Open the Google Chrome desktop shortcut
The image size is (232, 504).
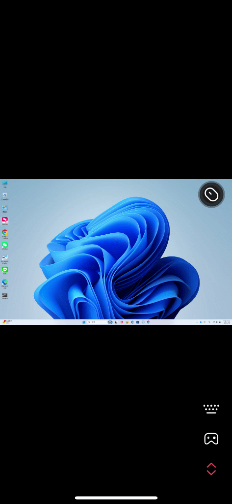point(5,234)
